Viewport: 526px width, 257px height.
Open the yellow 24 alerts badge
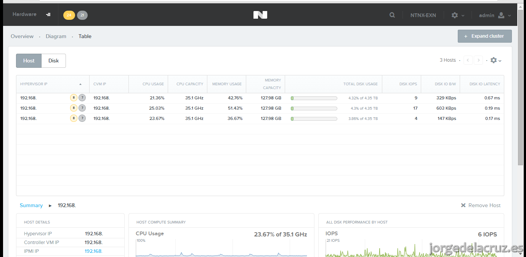pyautogui.click(x=69, y=15)
